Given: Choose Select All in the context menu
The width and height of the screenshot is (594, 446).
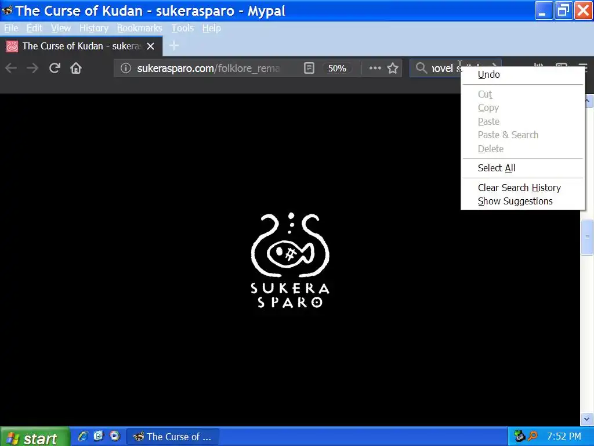Looking at the screenshot, I should [x=523, y=168].
